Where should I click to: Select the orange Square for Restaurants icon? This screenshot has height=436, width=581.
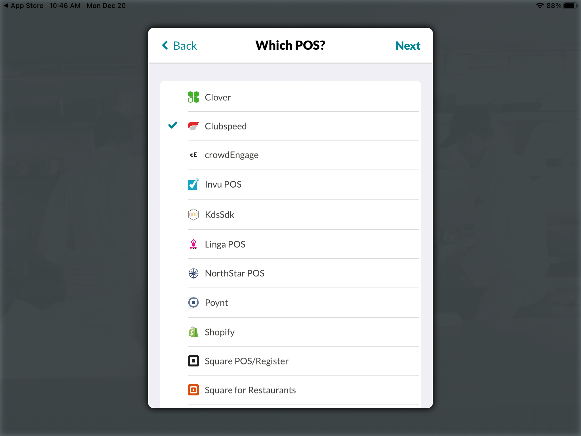(193, 390)
